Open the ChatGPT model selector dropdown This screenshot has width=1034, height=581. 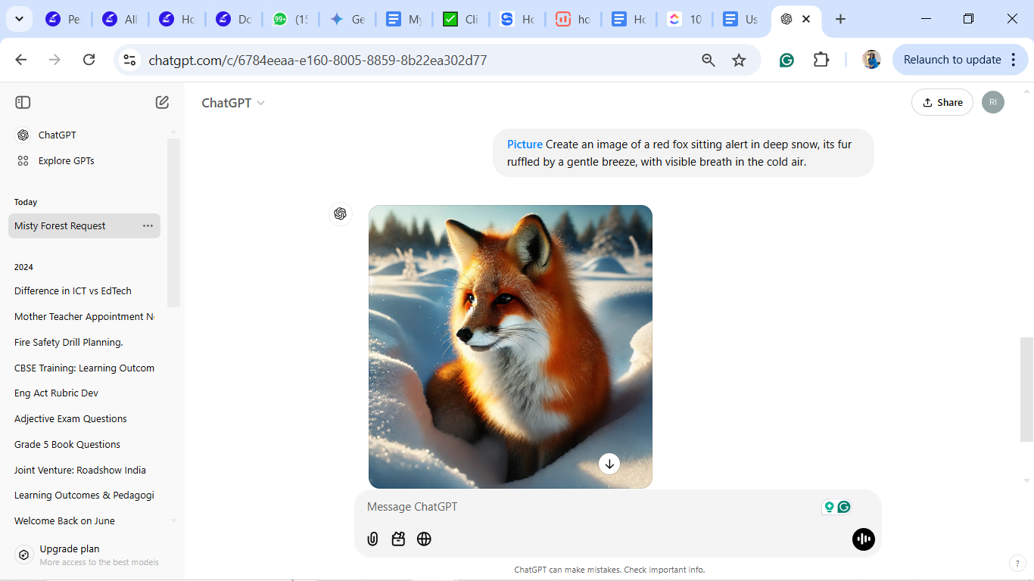[233, 103]
